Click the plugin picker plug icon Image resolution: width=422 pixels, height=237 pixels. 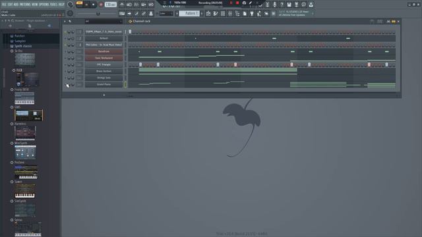pos(252,13)
